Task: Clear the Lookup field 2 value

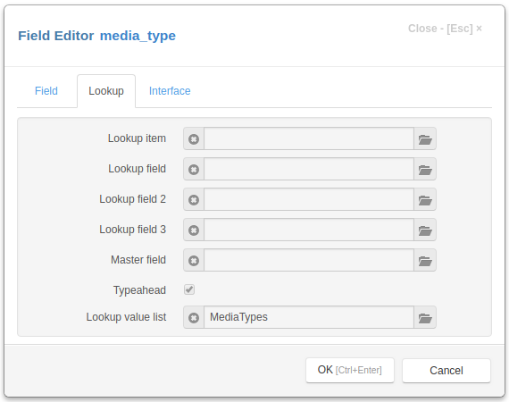Action: (x=194, y=200)
